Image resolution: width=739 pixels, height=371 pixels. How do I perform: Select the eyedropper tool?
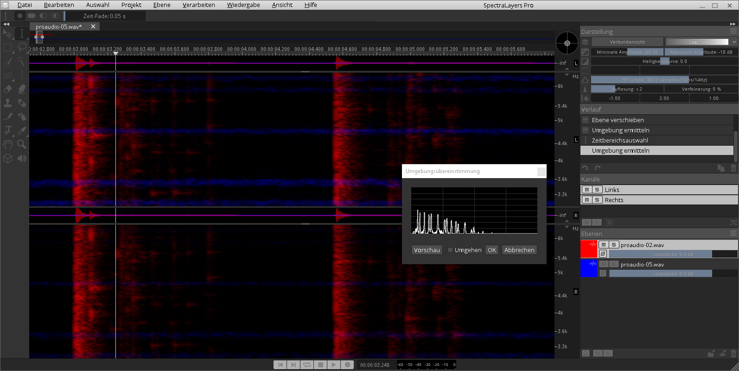22,130
